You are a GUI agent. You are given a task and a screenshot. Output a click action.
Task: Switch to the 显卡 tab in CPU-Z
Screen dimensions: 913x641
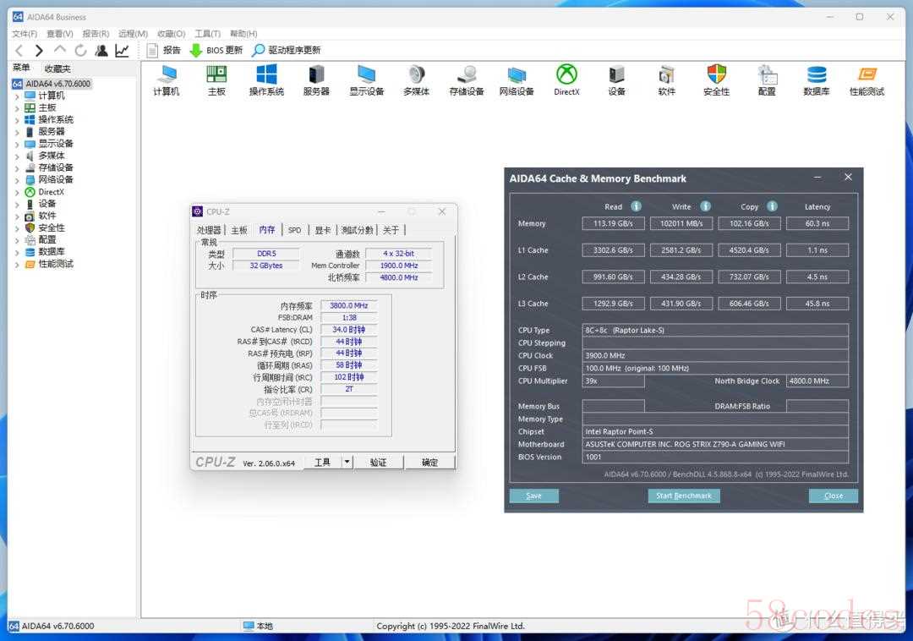323,230
